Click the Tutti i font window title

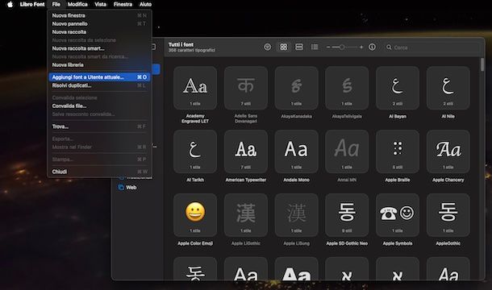tap(181, 44)
